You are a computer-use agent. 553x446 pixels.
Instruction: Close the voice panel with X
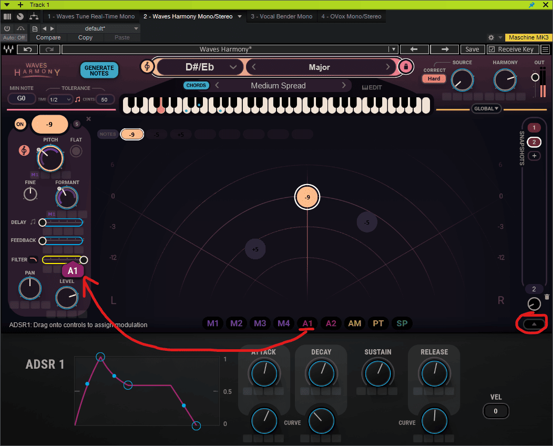88,119
